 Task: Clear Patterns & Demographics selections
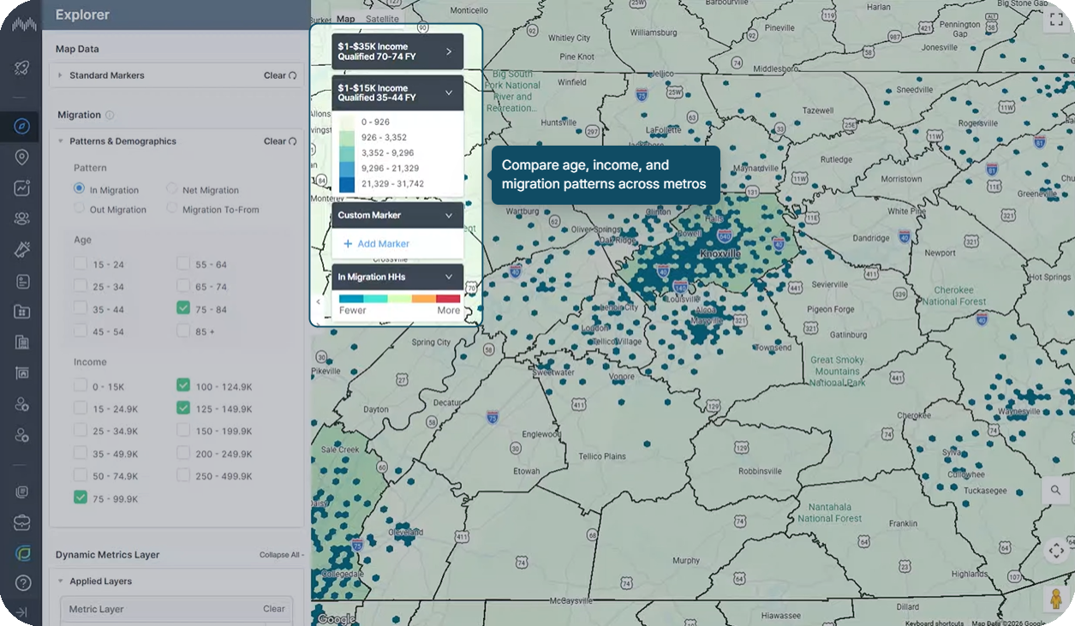(x=280, y=141)
